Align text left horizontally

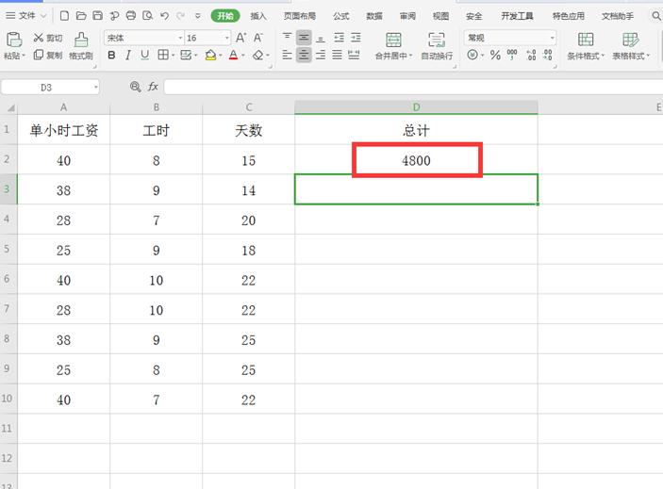(x=287, y=55)
